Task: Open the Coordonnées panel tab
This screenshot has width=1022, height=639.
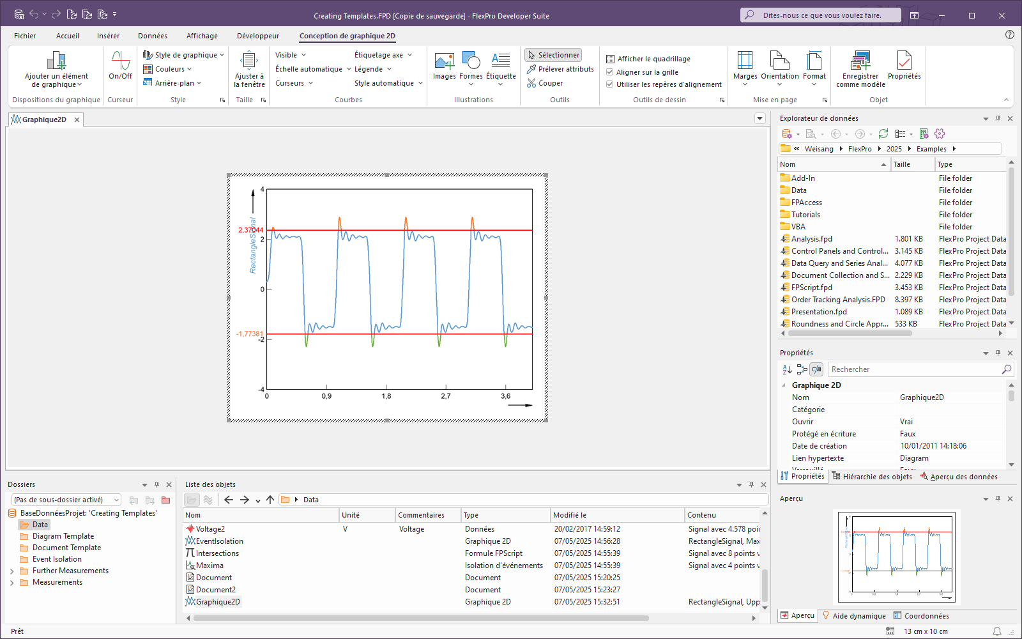Action: tap(920, 616)
